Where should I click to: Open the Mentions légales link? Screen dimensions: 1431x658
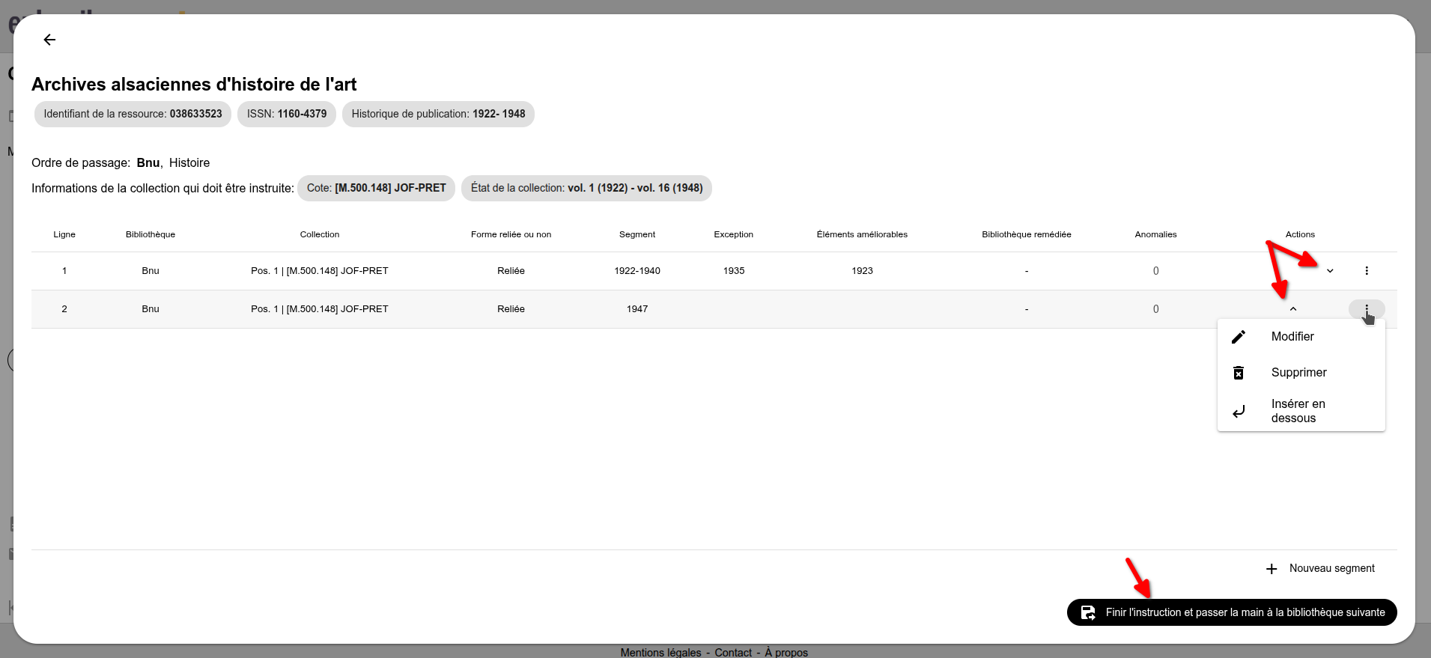coord(660,652)
